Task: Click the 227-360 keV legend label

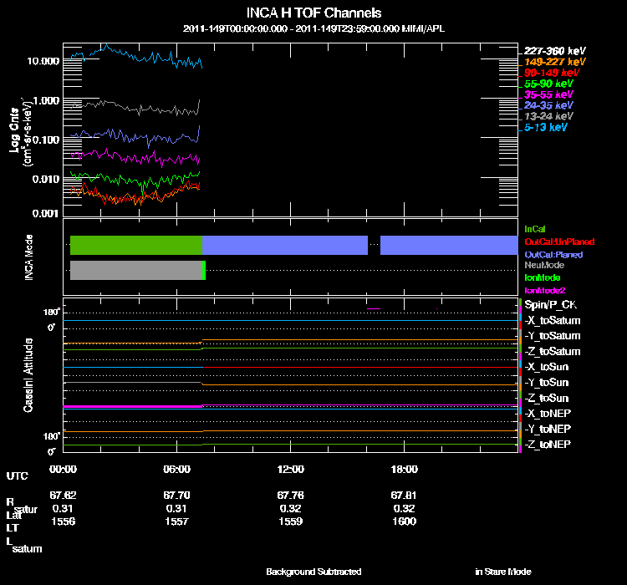Action: tap(554, 51)
